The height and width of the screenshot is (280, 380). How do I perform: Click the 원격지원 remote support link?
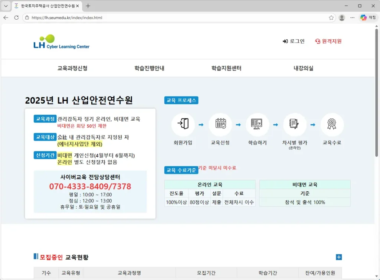328,42
